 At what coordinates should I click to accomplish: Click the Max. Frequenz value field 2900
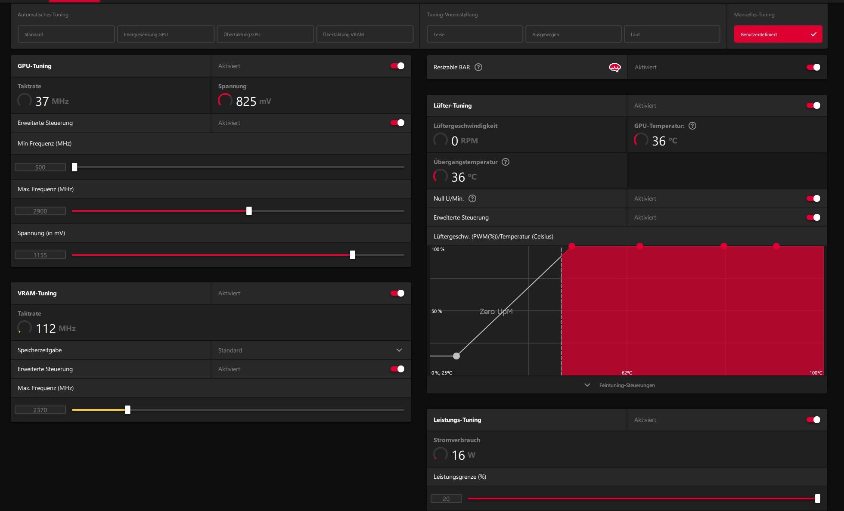pyautogui.click(x=40, y=211)
